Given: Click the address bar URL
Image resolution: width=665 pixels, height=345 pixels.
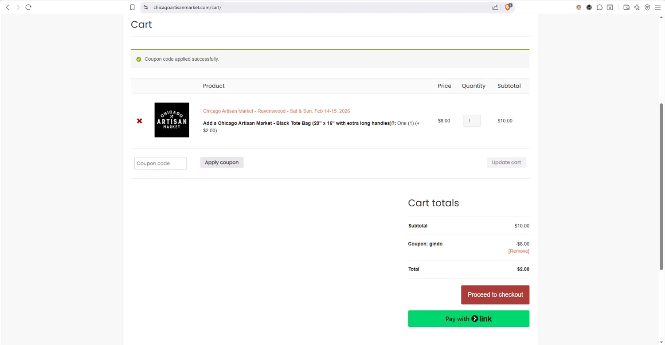Looking at the screenshot, I should click(x=187, y=8).
